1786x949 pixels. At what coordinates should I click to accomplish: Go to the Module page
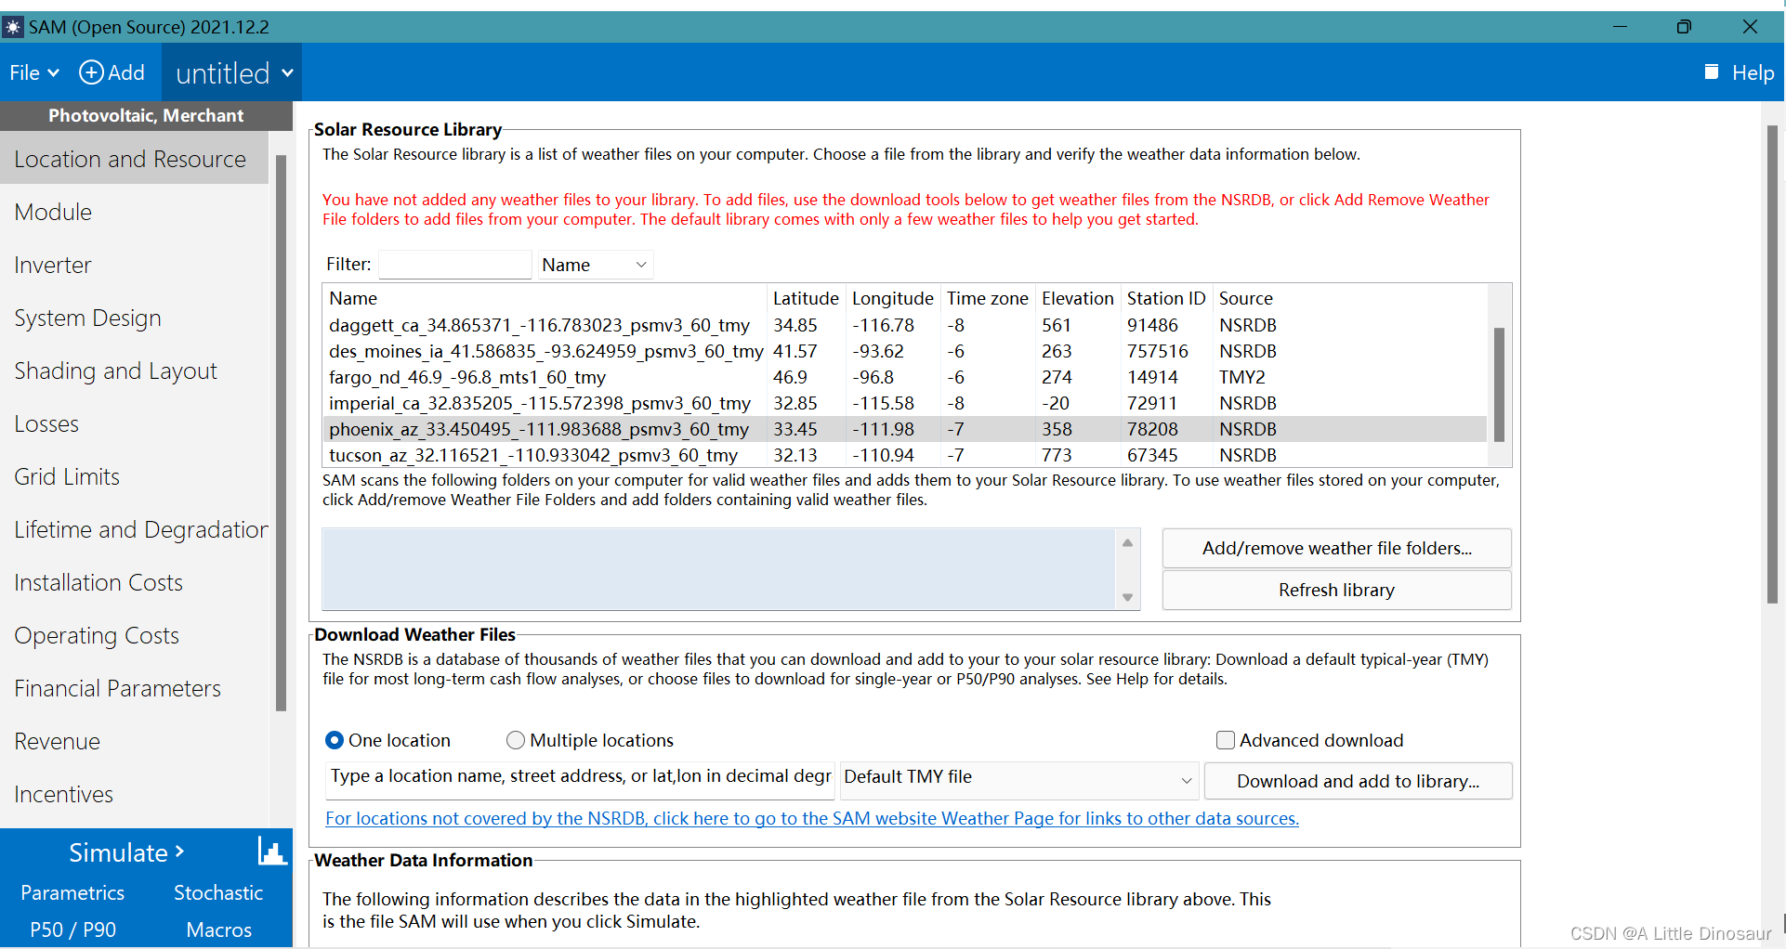[x=134, y=212]
